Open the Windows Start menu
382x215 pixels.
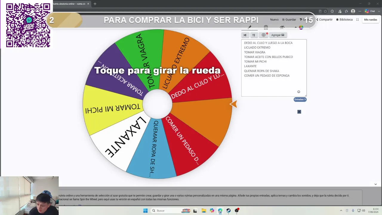(x=145, y=211)
